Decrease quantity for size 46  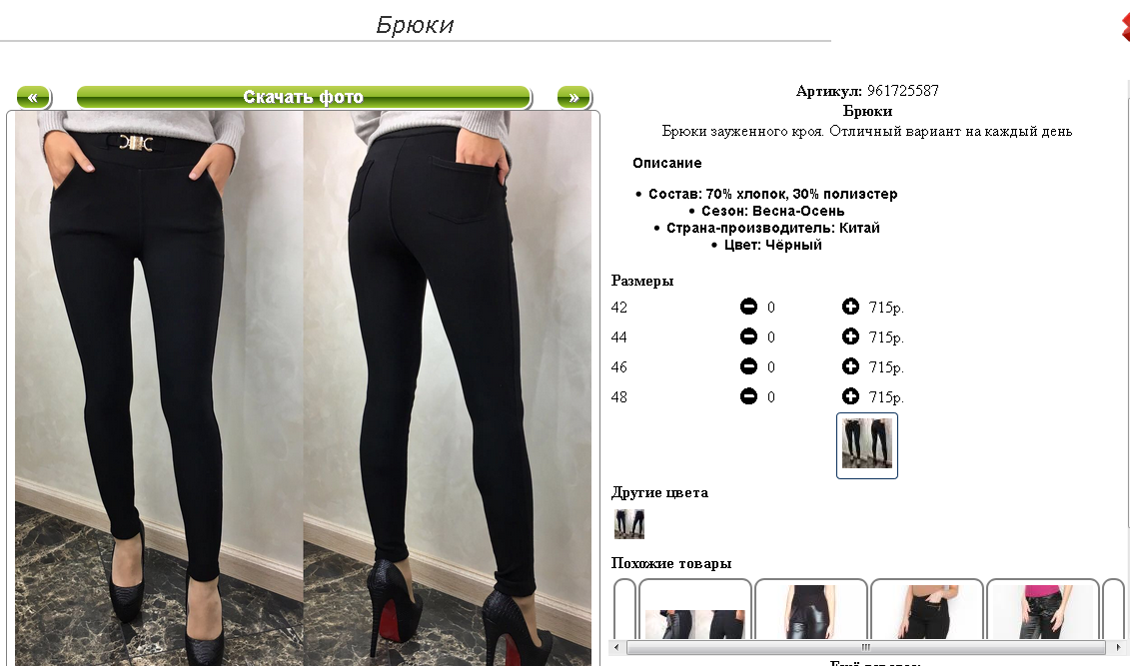click(x=748, y=366)
